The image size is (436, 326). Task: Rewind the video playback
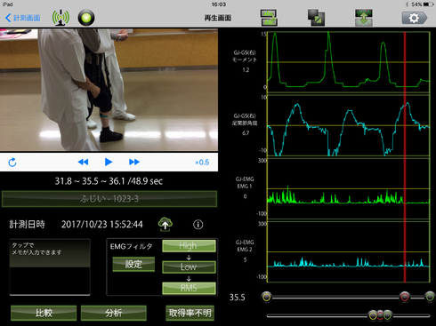(83, 162)
